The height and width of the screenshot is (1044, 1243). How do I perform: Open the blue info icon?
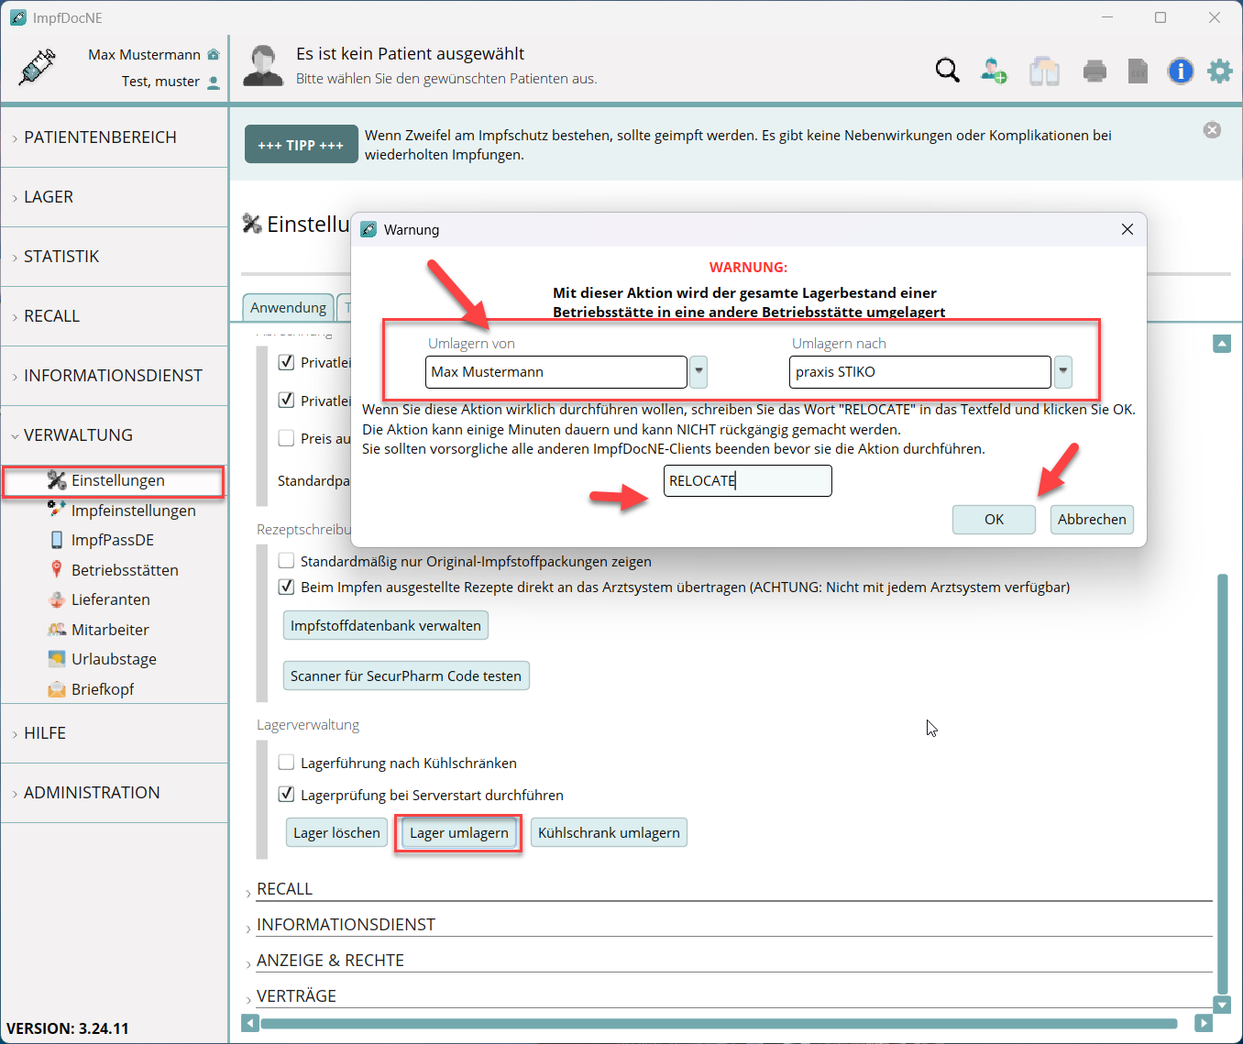point(1180,71)
